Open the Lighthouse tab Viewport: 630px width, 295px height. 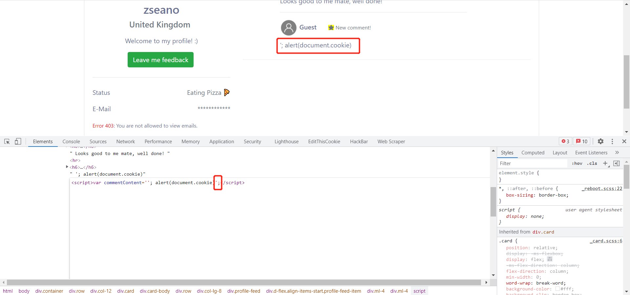[286, 142]
